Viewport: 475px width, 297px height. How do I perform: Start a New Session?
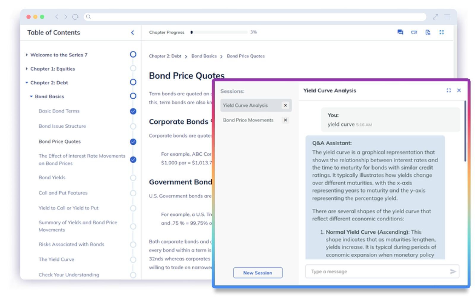click(x=258, y=273)
